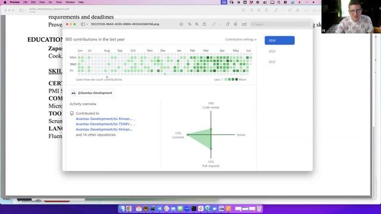Click the darkest green legend swatch near More
The height and width of the screenshot is (214, 381).
tap(236, 79)
